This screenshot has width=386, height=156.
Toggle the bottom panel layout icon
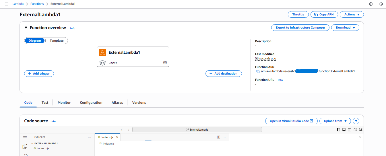(344, 129)
